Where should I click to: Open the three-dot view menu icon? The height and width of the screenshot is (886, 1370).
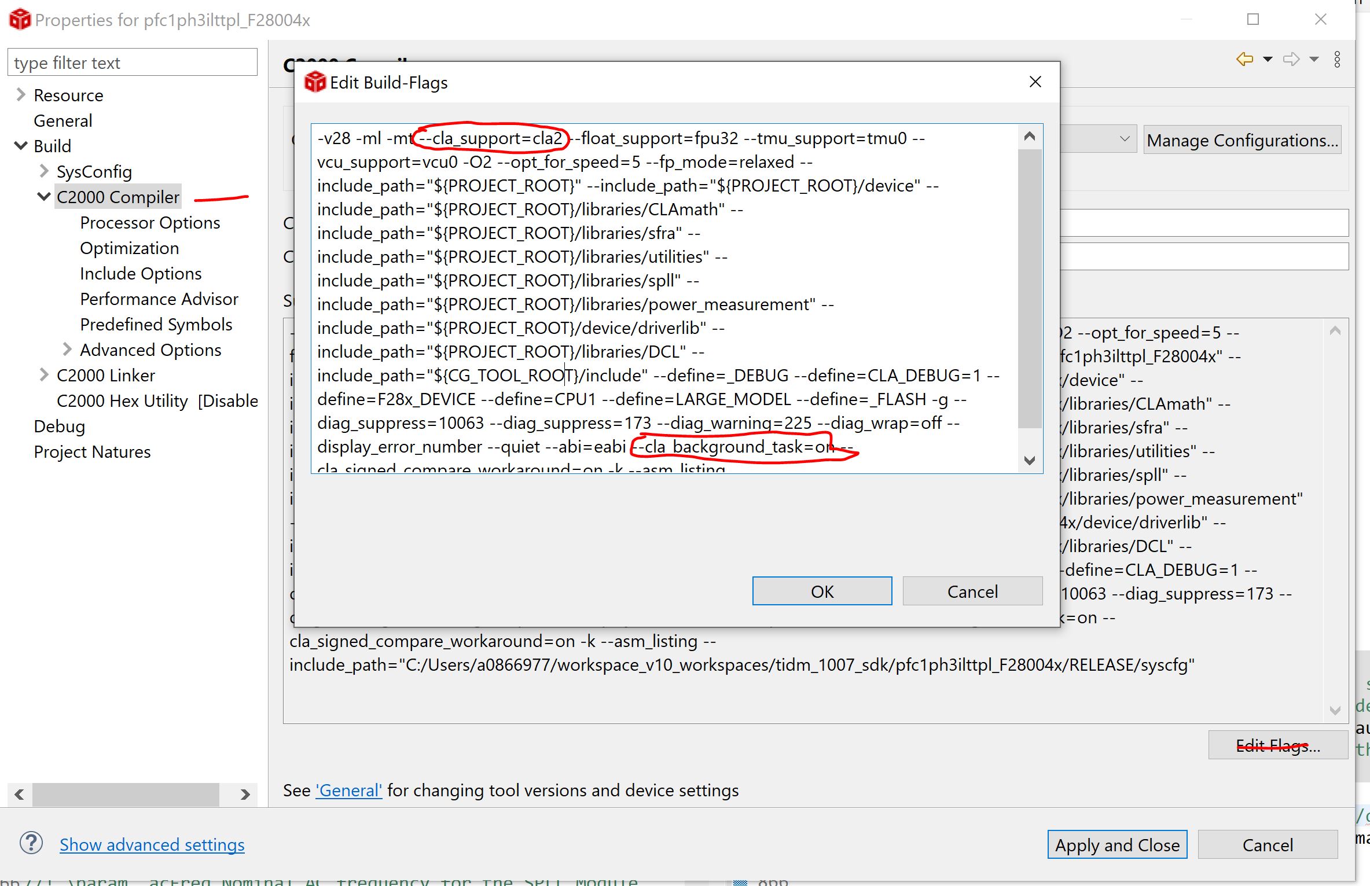(1337, 59)
